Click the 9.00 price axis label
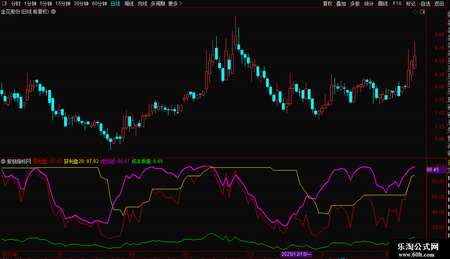This screenshot has width=450, height=259. click(x=439, y=34)
